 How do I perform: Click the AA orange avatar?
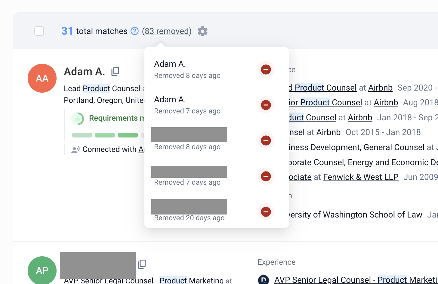(42, 78)
